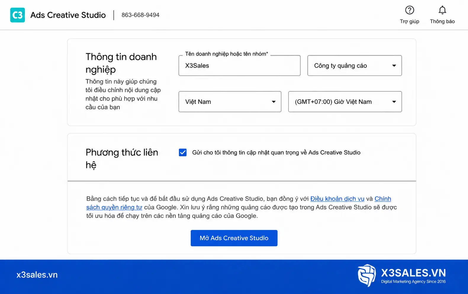The width and height of the screenshot is (468, 294).
Task: Click the Digital Marketing Agency Since 2016 tagline
Action: pos(413,282)
